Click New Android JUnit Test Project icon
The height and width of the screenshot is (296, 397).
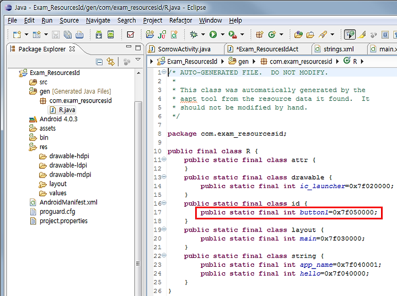(x=162, y=34)
